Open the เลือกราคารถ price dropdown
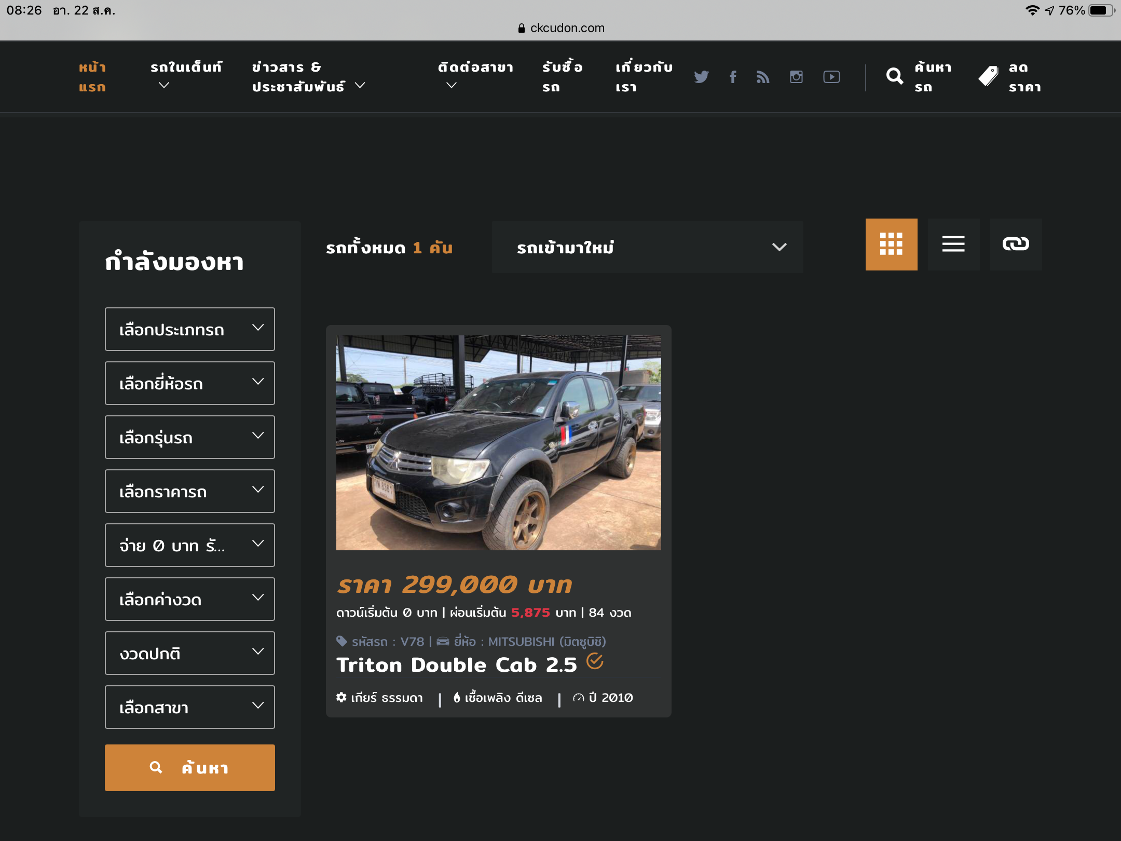This screenshot has height=841, width=1121. [x=189, y=491]
